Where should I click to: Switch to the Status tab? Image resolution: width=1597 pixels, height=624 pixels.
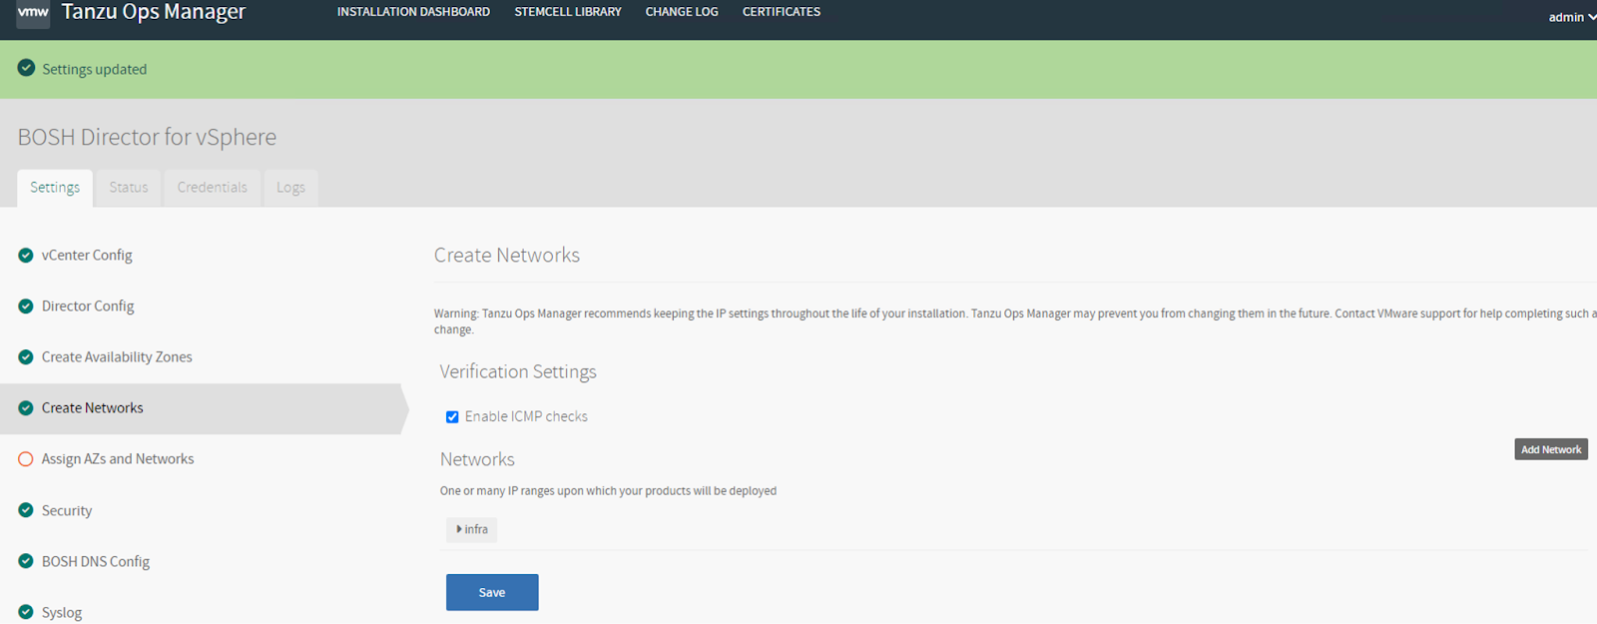click(129, 188)
